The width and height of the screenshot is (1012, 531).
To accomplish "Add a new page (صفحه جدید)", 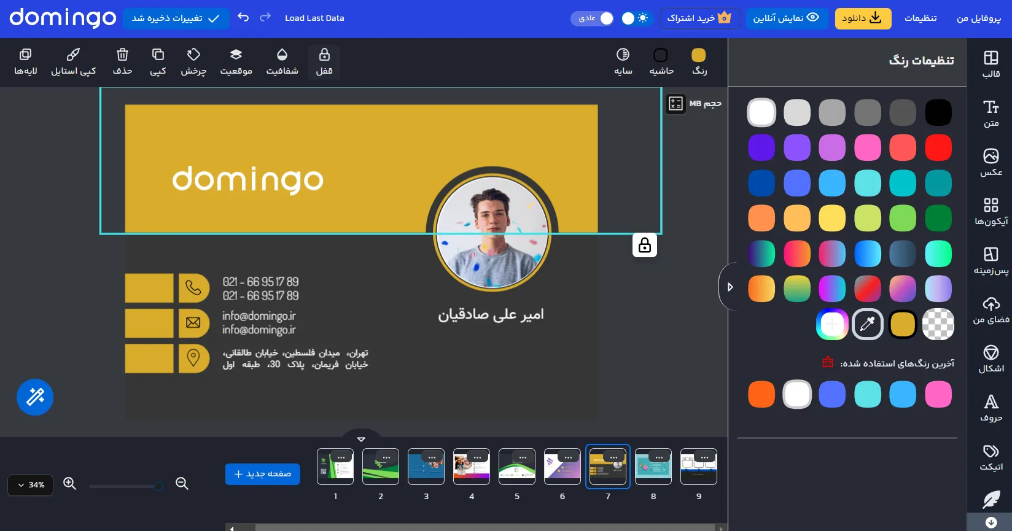I will 262,474.
